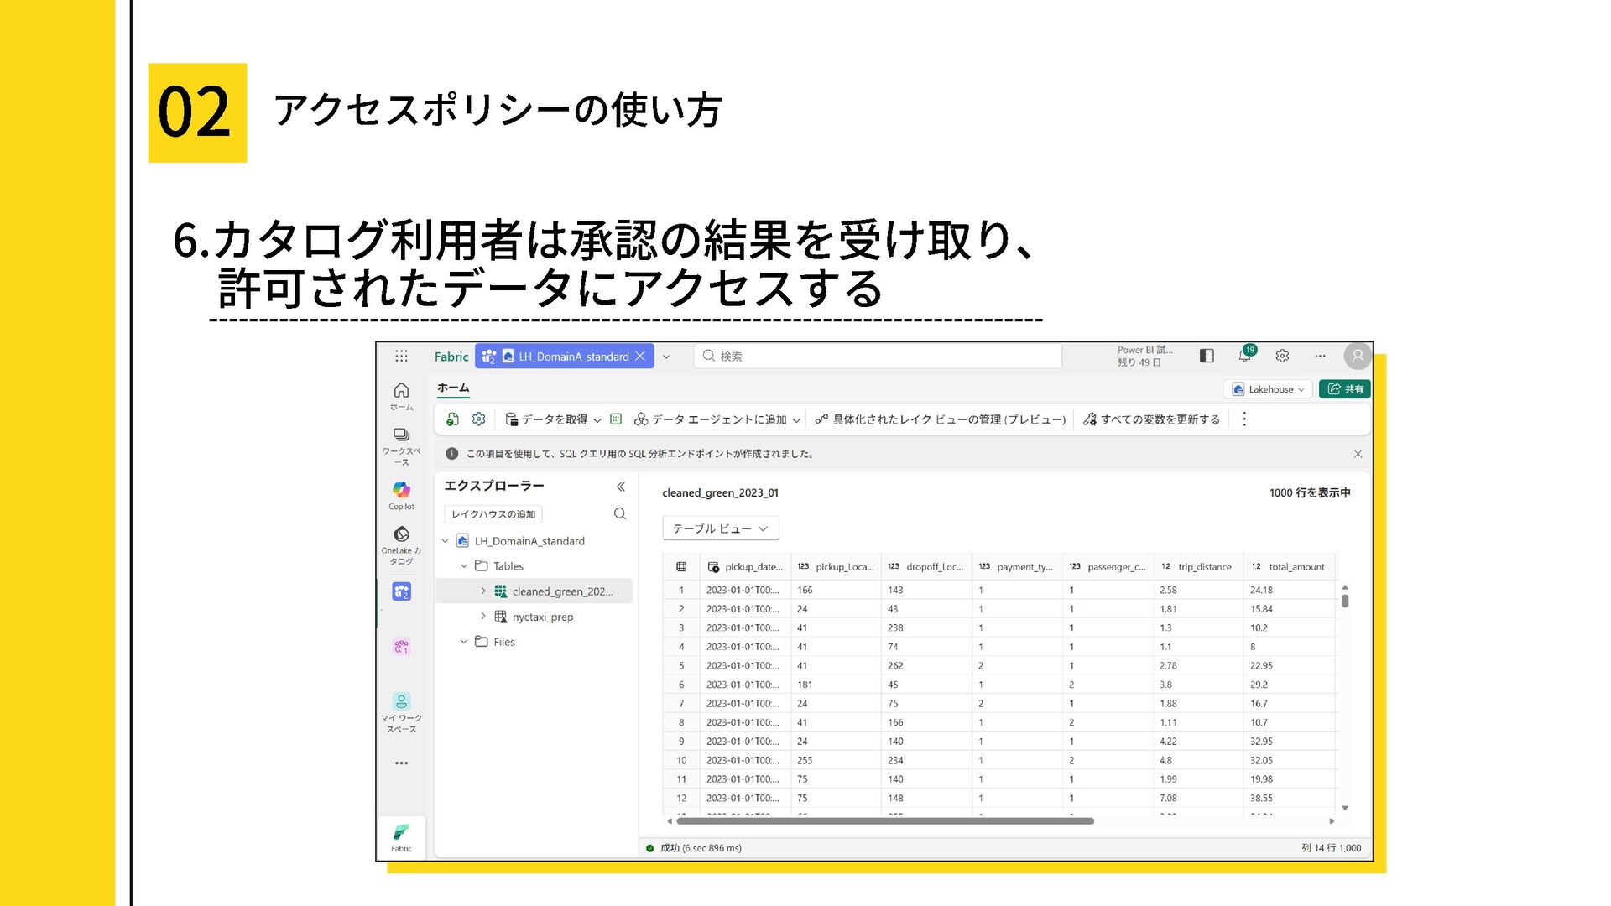The image size is (1611, 906).
Task: Click the notifications bell icon
Action: [x=1244, y=356]
